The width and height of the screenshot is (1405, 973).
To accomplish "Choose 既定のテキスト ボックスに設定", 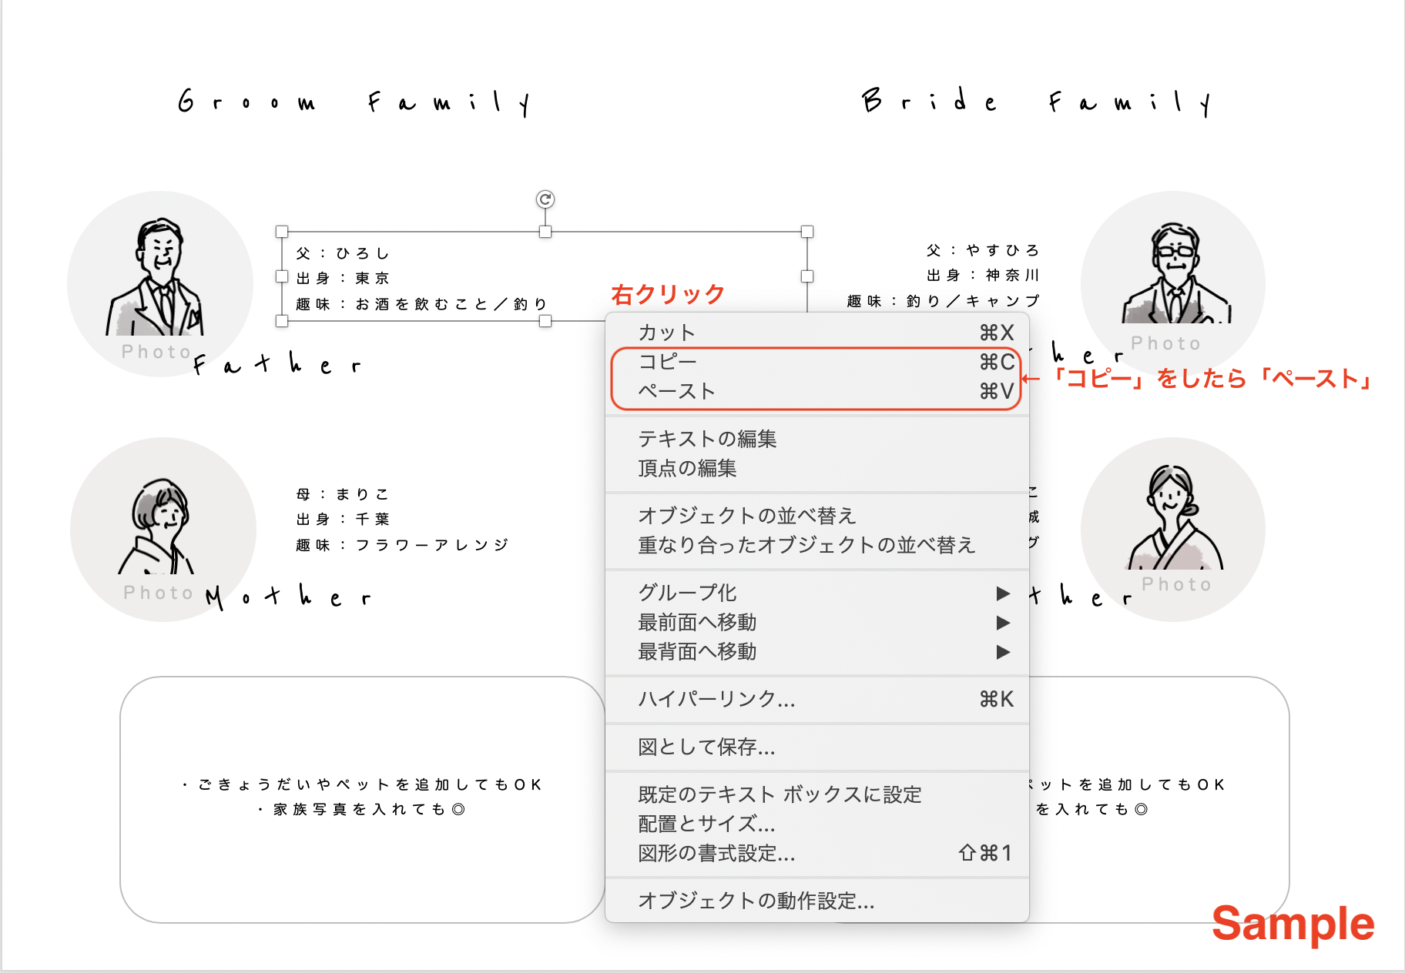I will coord(780,794).
